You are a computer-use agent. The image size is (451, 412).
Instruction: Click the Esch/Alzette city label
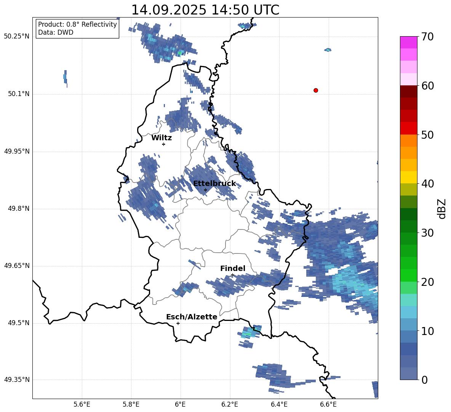tap(192, 317)
